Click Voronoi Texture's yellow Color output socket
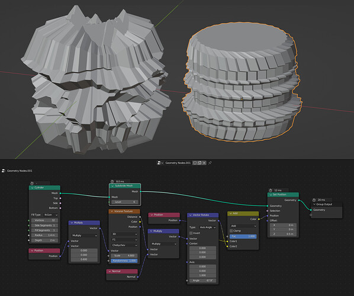Image resolution: width=354 pixels, height=296 pixels. [x=140, y=222]
